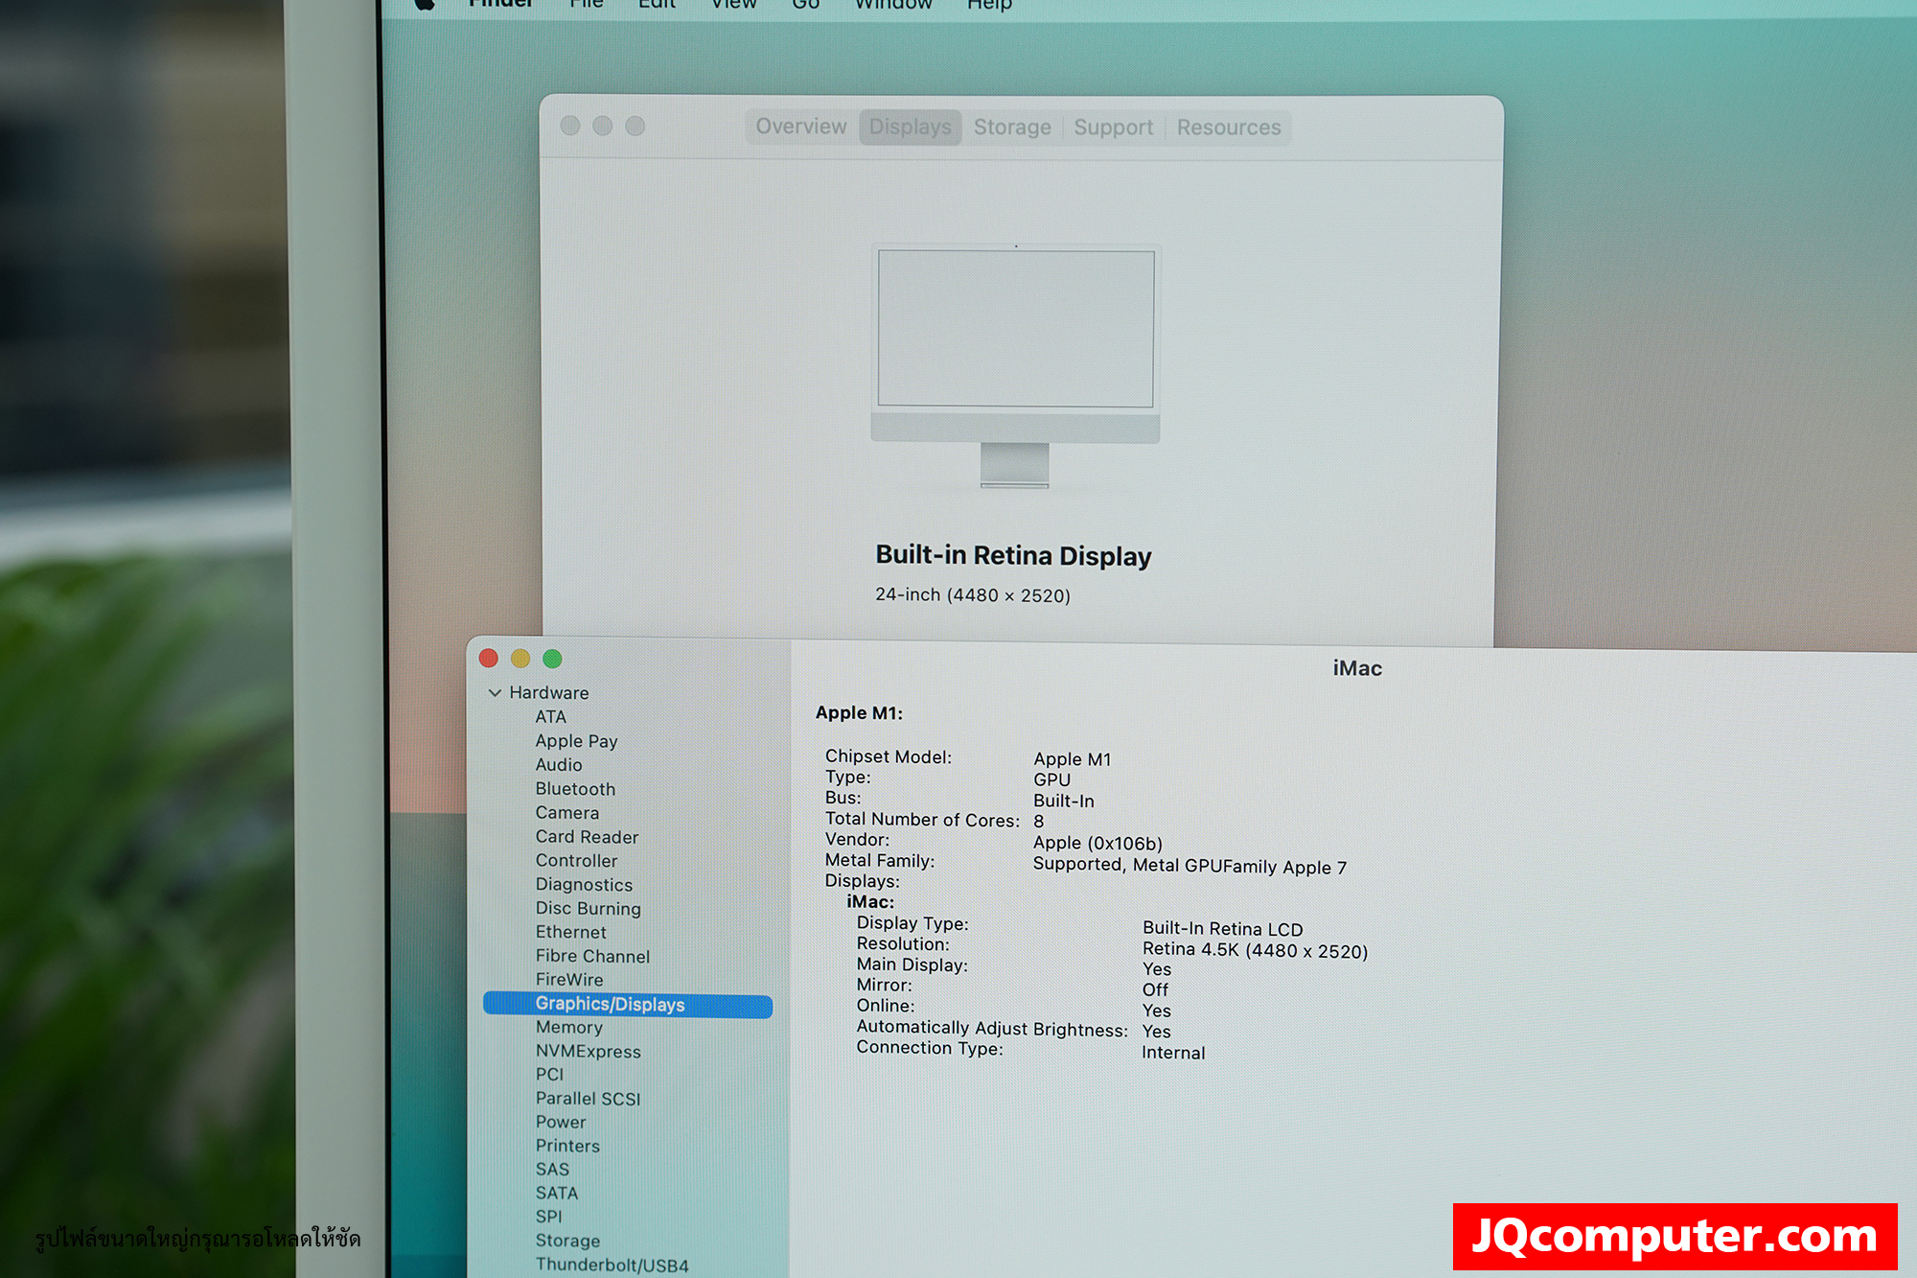
Task: Switch to Storage tab in About This Mac
Action: (x=1012, y=128)
